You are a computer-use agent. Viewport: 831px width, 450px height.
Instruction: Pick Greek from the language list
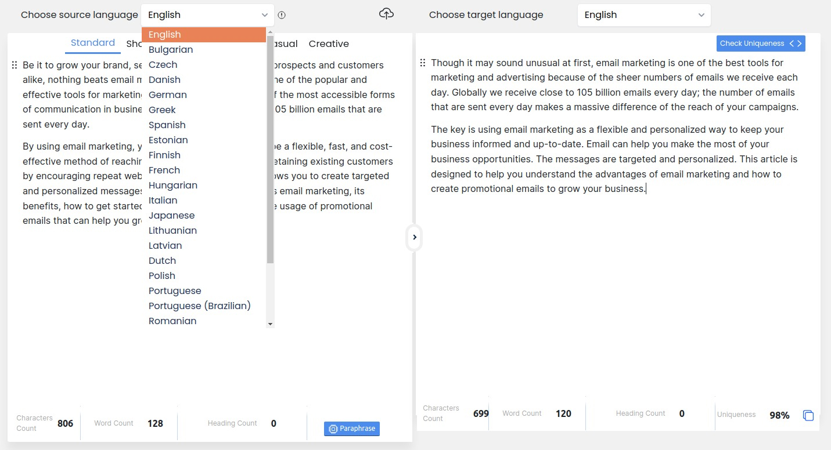click(x=204, y=110)
